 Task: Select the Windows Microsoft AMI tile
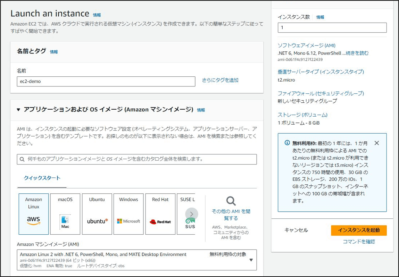(128, 214)
